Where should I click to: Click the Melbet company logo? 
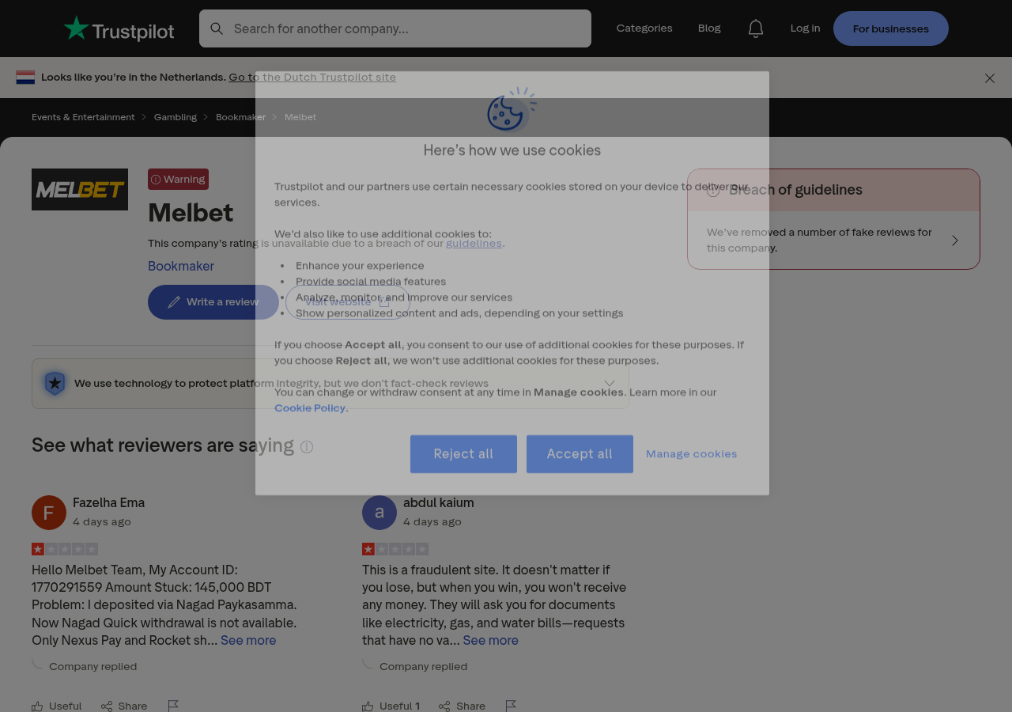coord(80,189)
